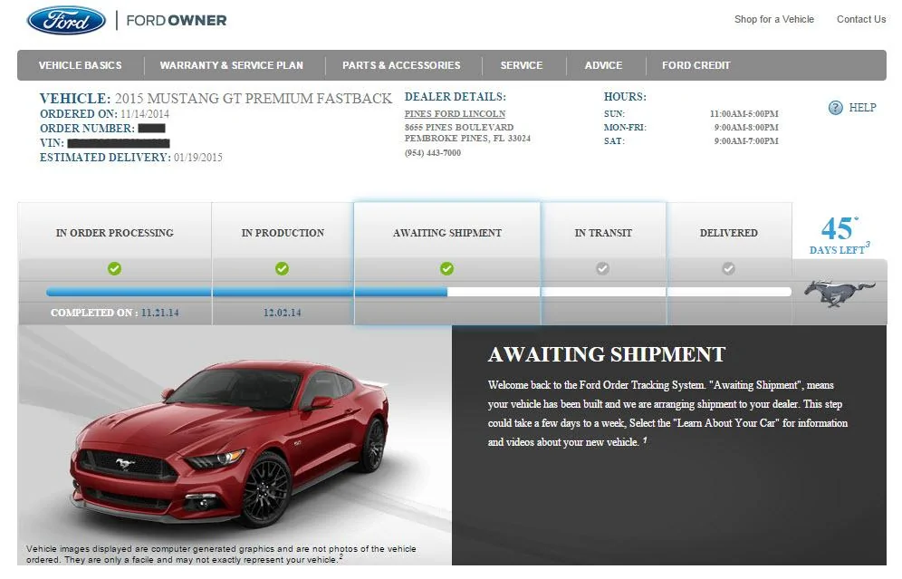Click vehicle name 2015 Mustang GT Premium Fastback
The image size is (902, 579).
click(x=253, y=99)
